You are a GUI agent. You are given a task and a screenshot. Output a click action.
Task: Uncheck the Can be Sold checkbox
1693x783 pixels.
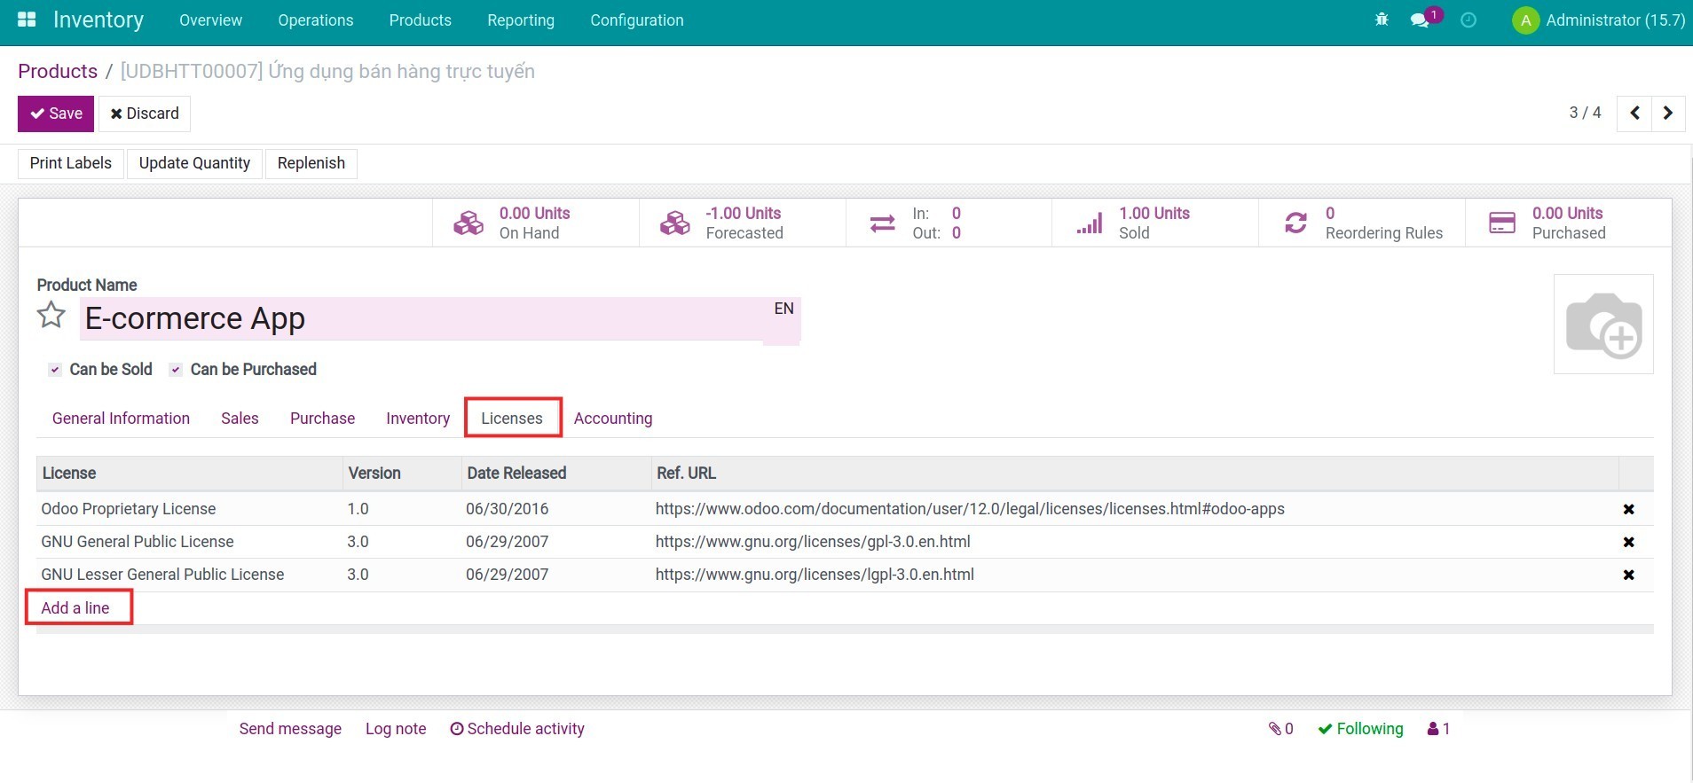[55, 370]
